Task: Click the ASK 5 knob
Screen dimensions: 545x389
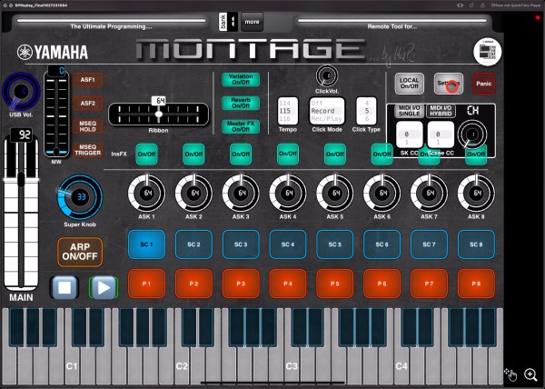Action: click(335, 194)
